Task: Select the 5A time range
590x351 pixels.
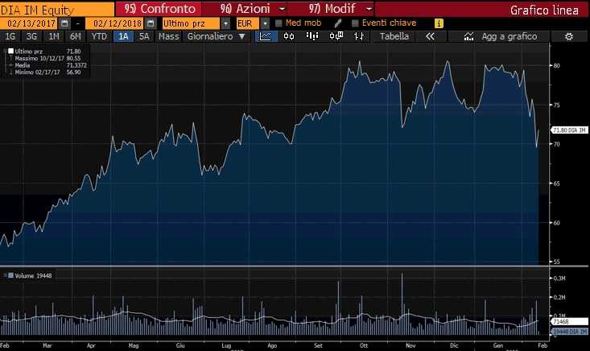Action: point(144,36)
